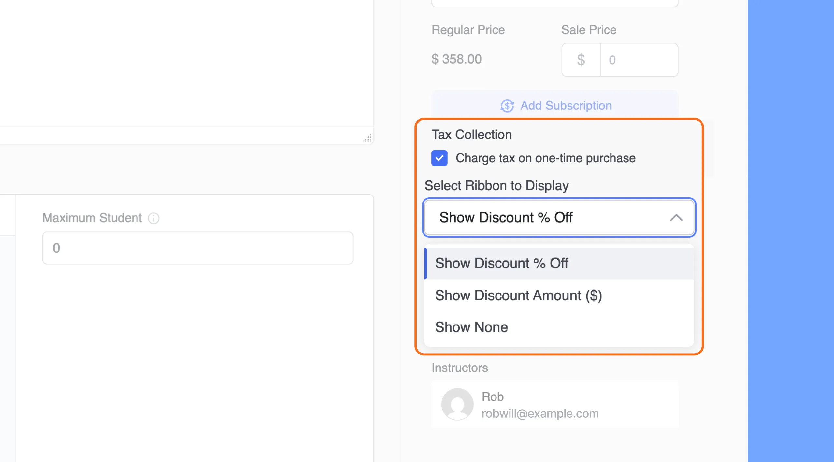Collapse the Select Ribbon dropdown chevron
Image resolution: width=834 pixels, height=462 pixels.
(676, 217)
